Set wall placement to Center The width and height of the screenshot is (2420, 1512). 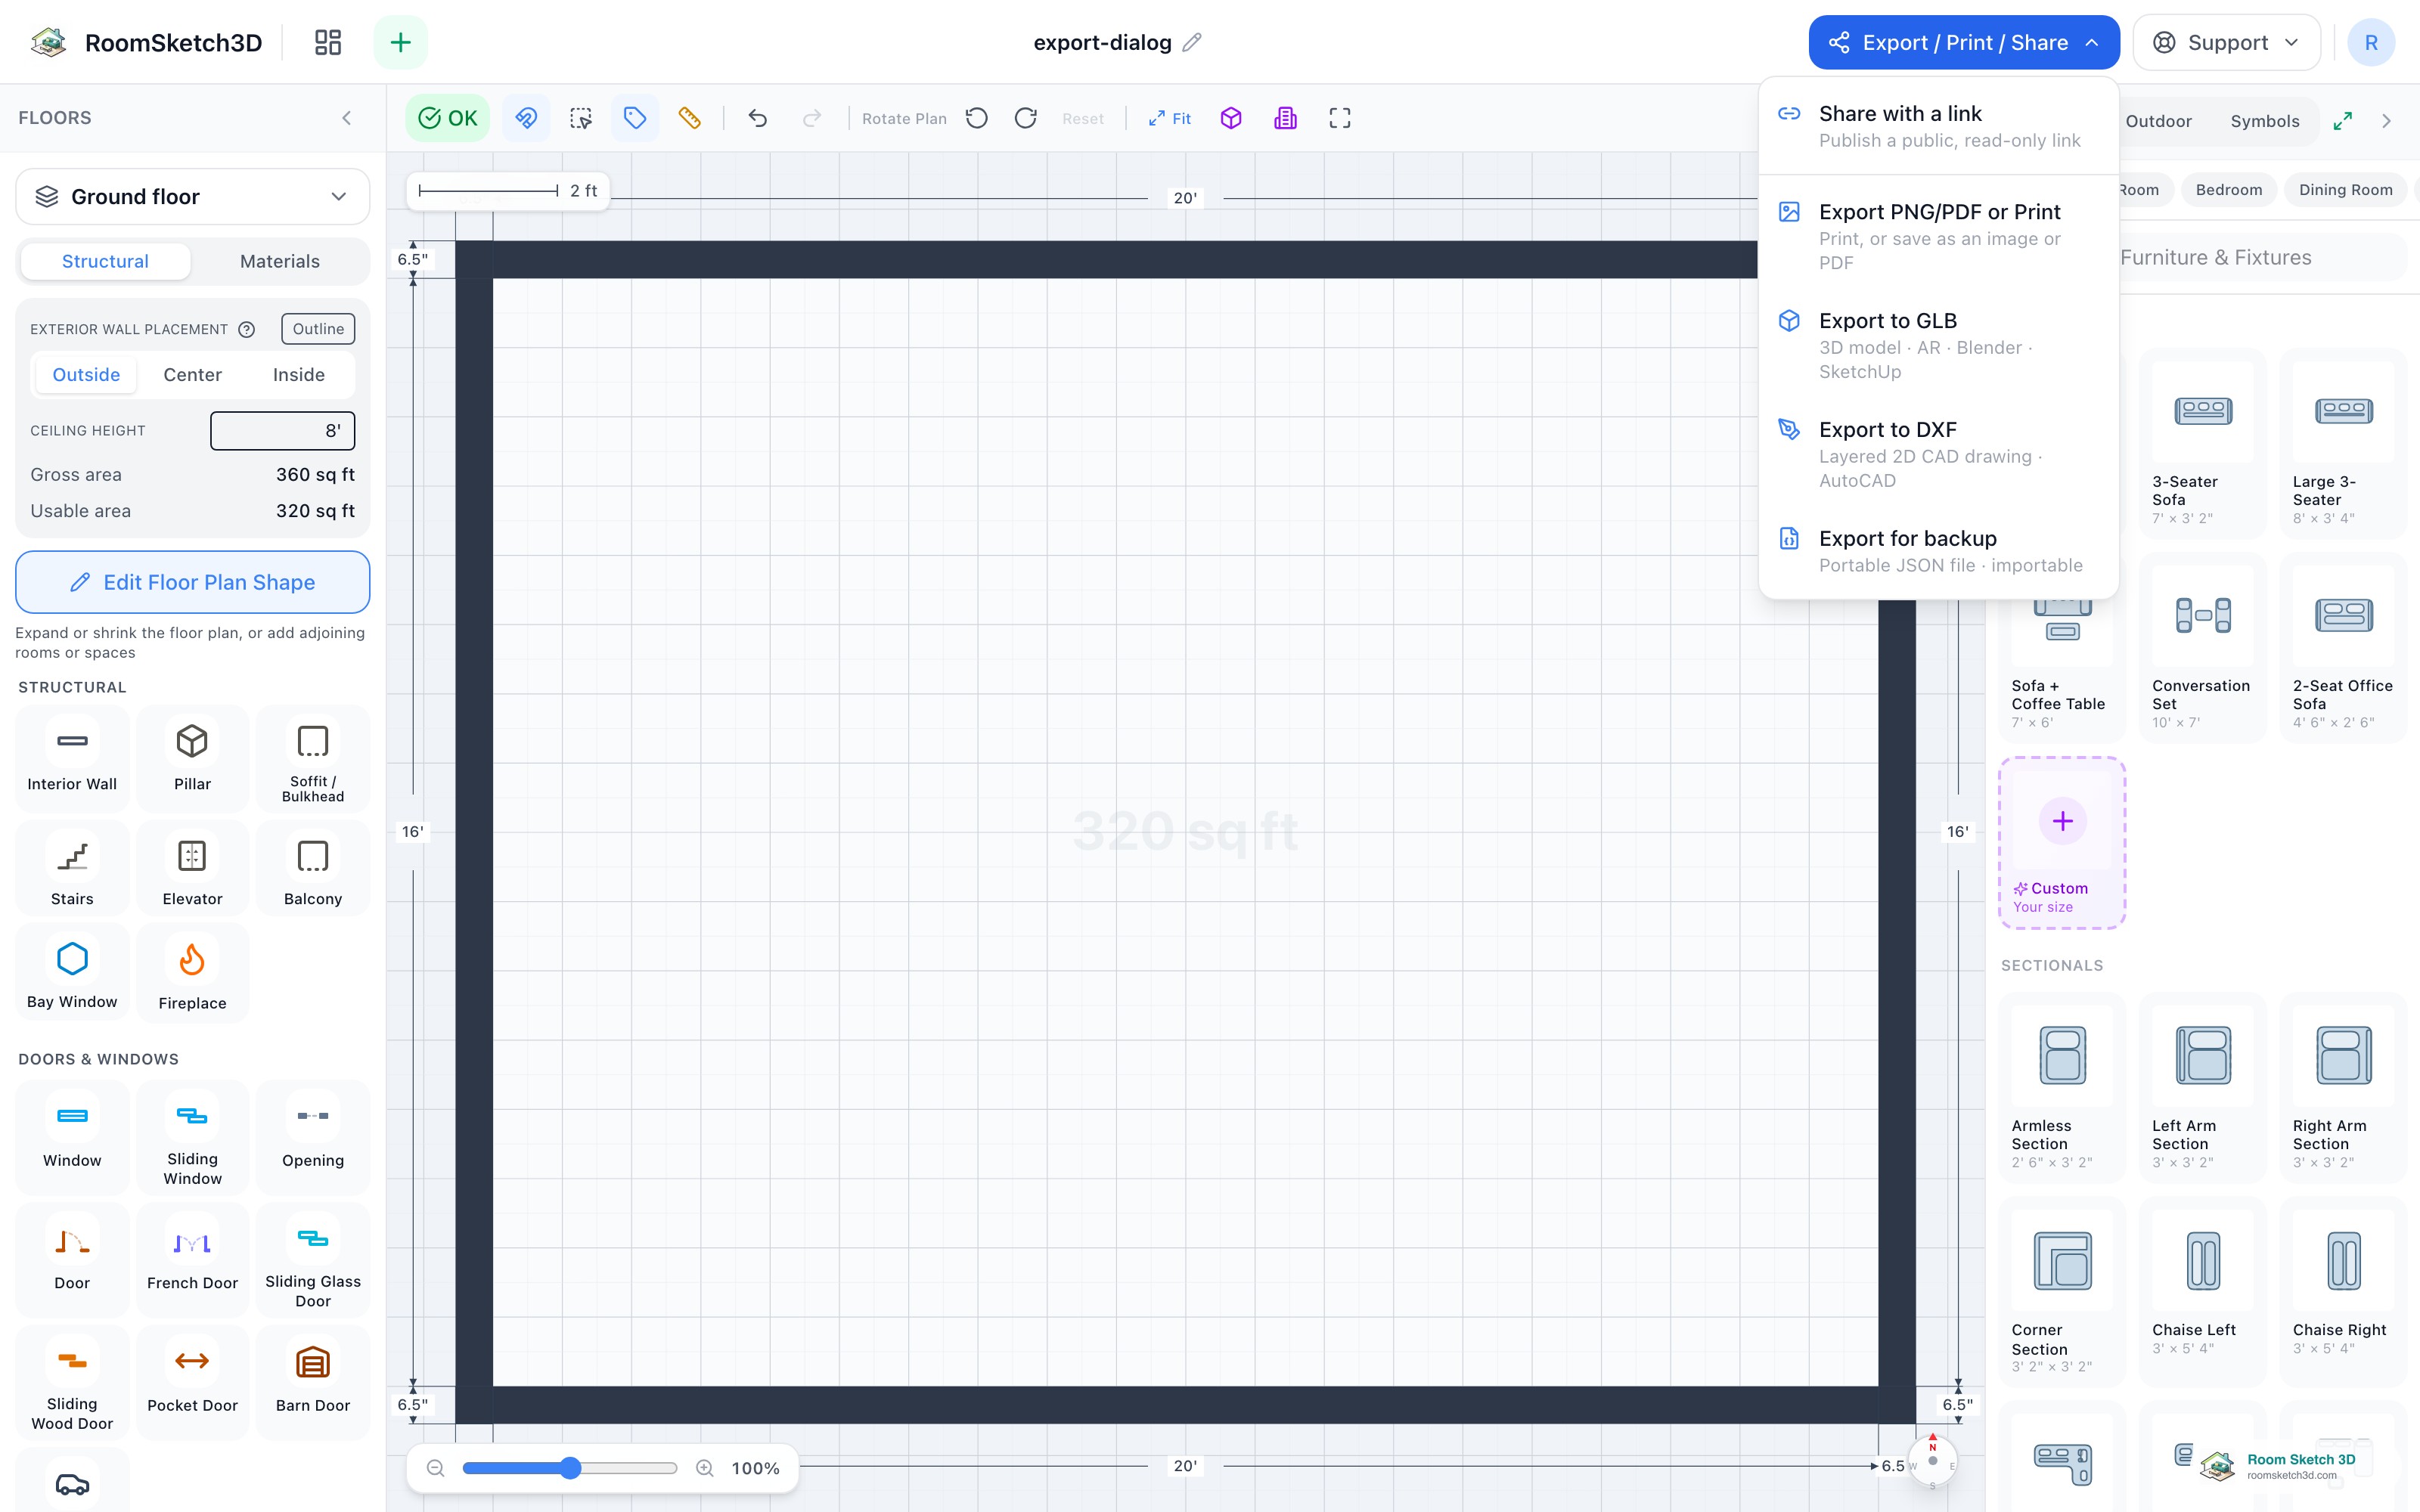(192, 375)
